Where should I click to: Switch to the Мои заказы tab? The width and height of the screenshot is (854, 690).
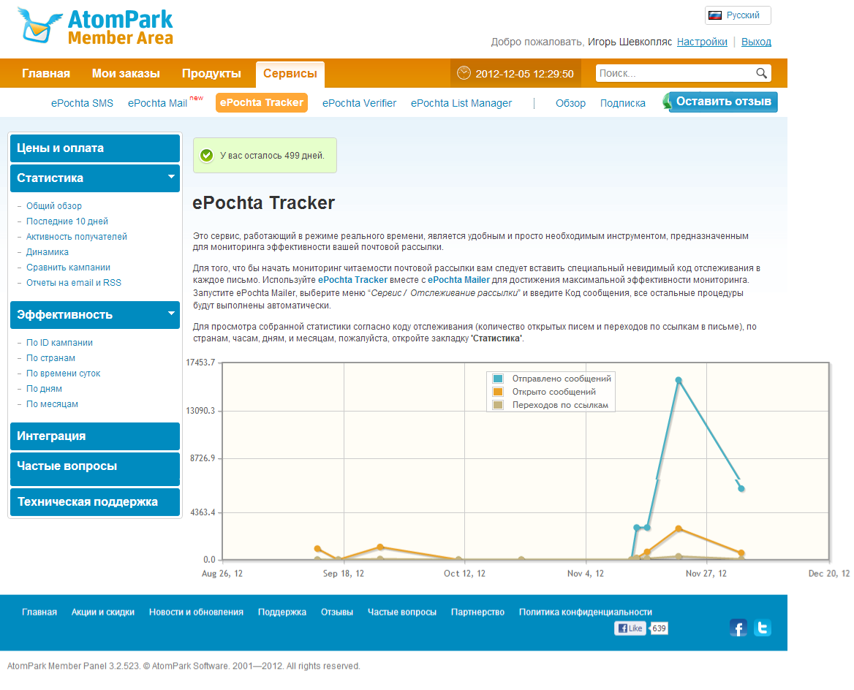126,73
